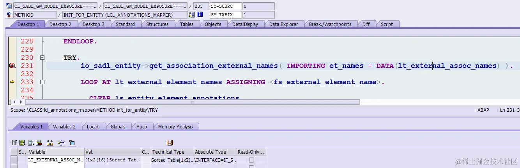This screenshot has height=168, width=520.
Task: Click the ABAP language indicator in status bar
Action: pyautogui.click(x=483, y=110)
